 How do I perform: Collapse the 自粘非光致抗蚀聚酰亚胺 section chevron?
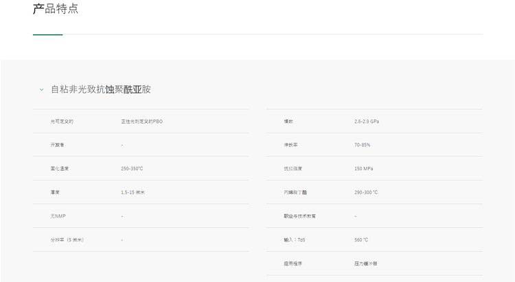pos(41,90)
